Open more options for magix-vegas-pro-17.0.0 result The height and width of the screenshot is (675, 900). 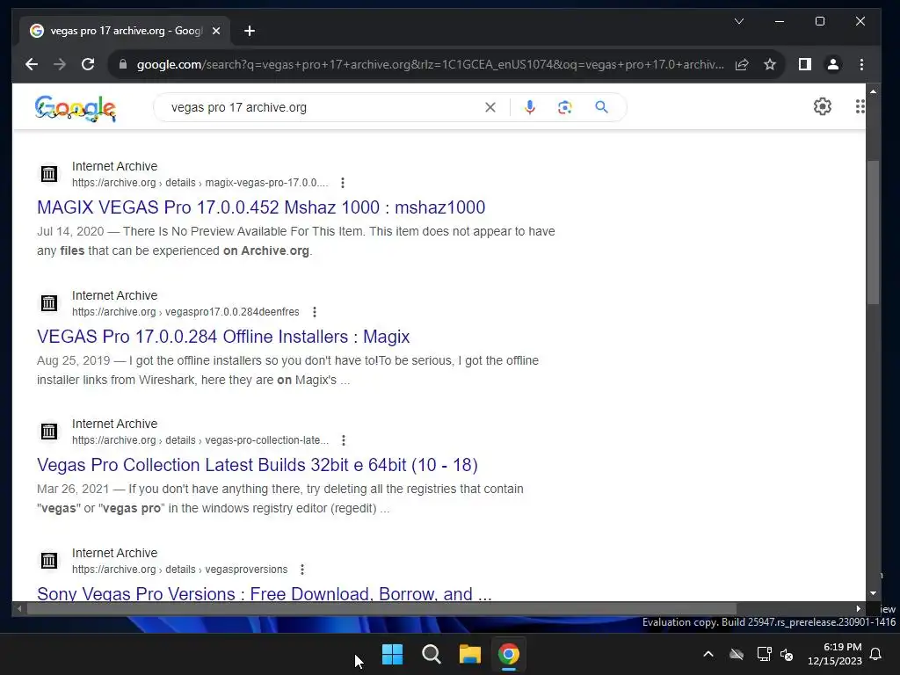tap(343, 183)
